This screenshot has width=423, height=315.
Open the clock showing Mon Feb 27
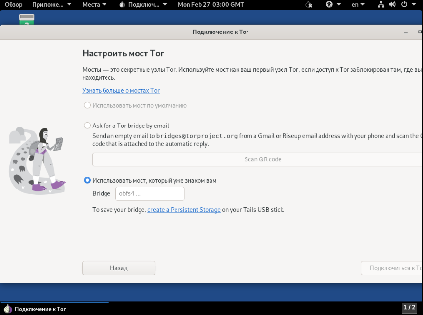[211, 4]
